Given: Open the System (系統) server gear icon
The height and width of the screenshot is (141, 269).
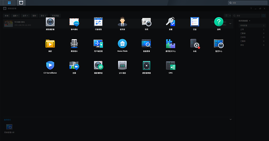Looking at the screenshot, I should (195, 44).
